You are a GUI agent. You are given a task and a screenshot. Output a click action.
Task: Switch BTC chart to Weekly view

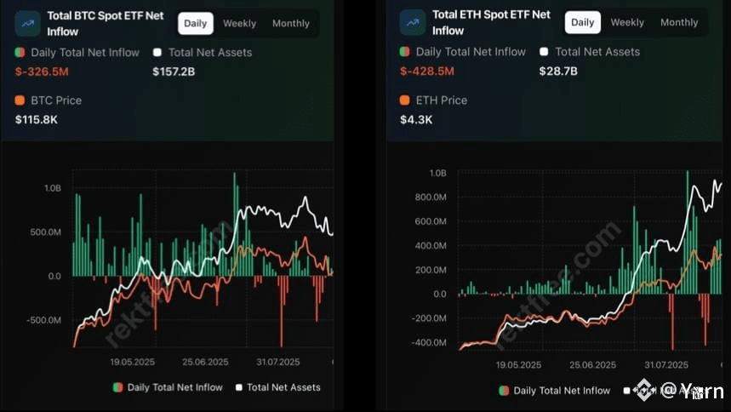pos(240,23)
